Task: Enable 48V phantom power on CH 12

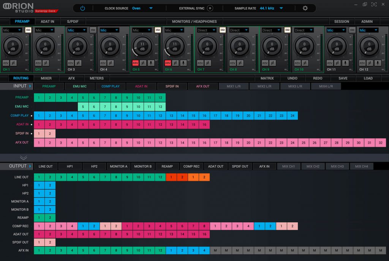Action: click(x=362, y=63)
